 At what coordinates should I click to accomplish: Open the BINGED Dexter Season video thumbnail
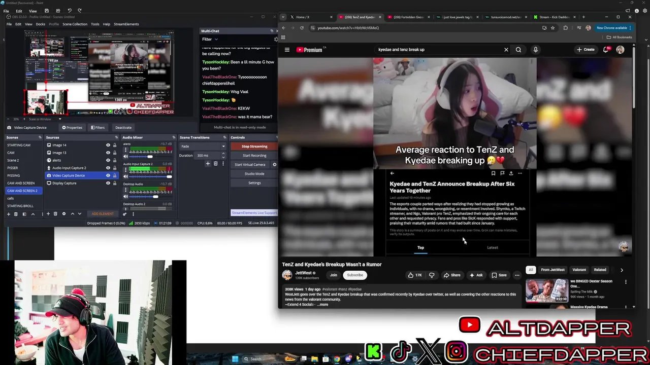(x=547, y=290)
